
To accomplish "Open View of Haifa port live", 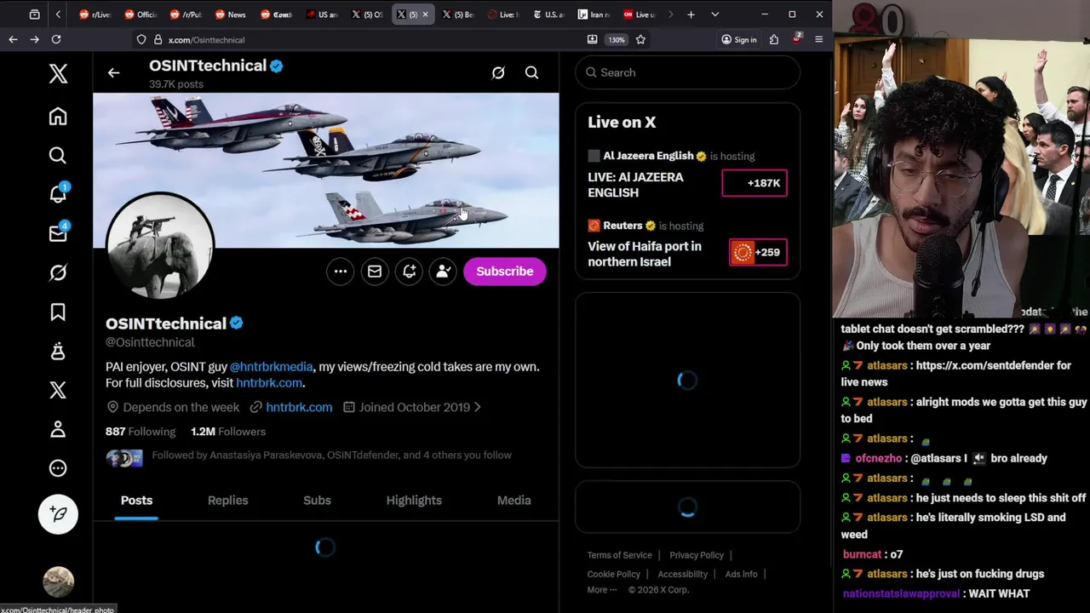I will pos(645,254).
